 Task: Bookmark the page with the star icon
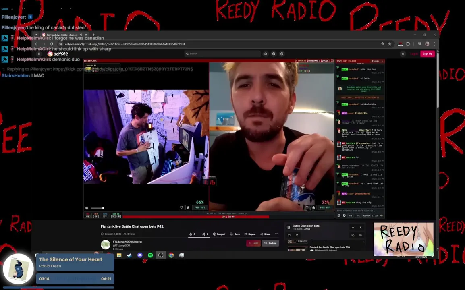pyautogui.click(x=390, y=44)
